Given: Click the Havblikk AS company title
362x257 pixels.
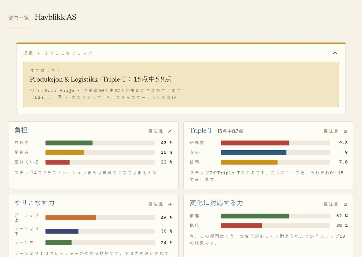Looking at the screenshot, I should (56, 17).
